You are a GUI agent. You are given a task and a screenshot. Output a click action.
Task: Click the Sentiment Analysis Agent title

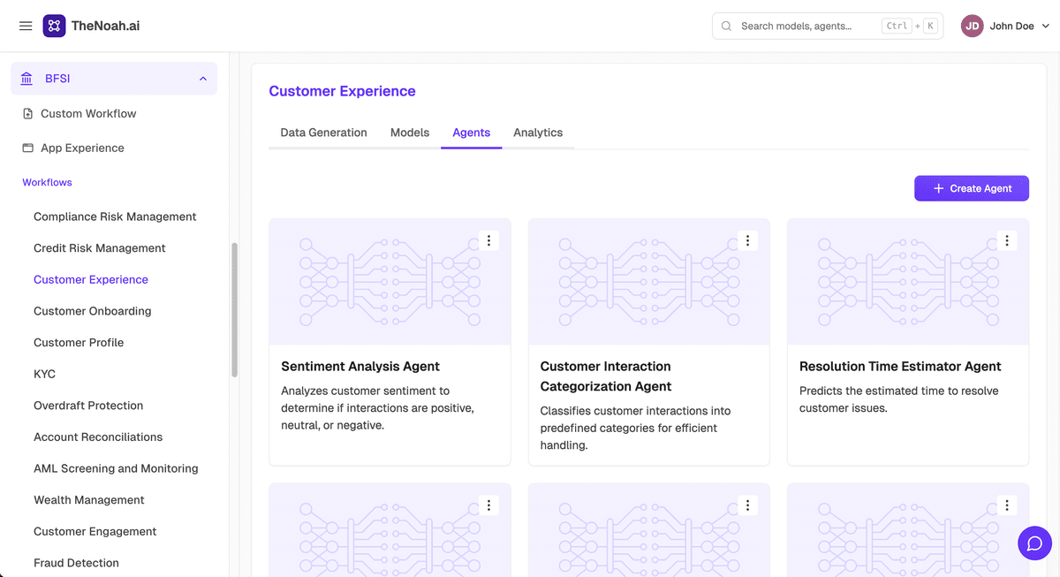[360, 366]
